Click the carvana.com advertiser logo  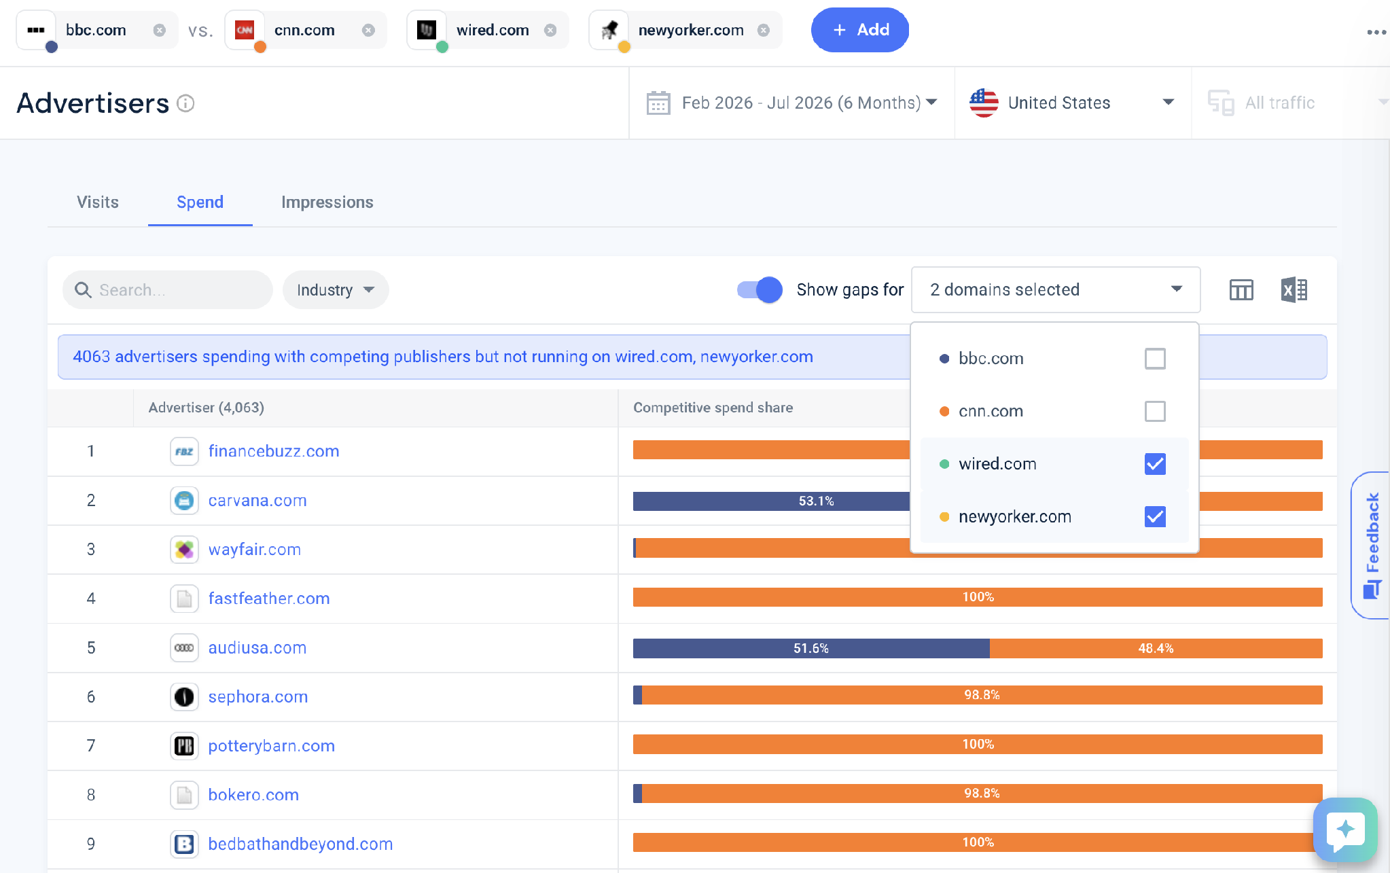184,501
